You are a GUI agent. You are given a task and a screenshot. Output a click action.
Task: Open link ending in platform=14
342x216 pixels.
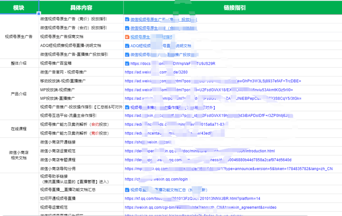(x=192, y=199)
